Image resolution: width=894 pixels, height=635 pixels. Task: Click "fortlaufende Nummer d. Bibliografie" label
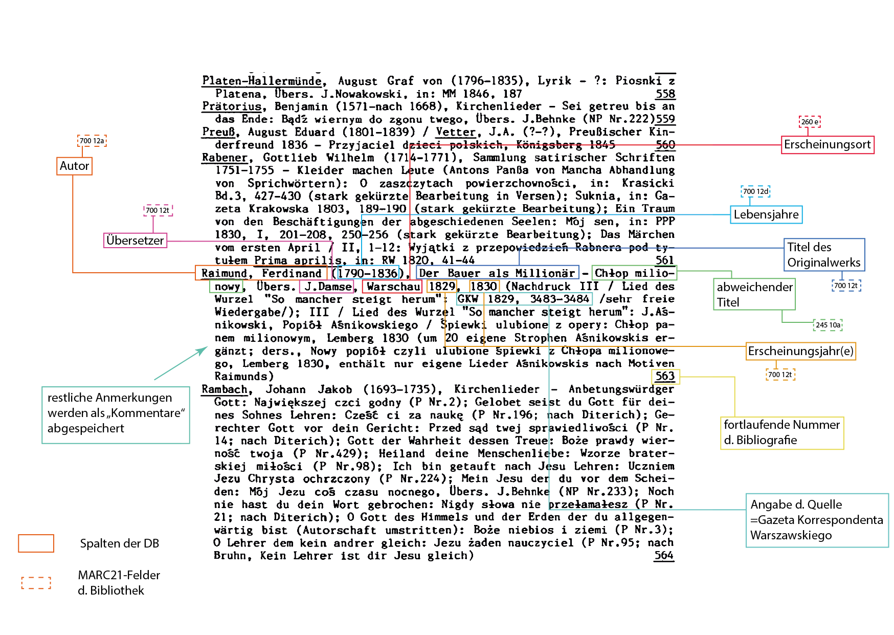click(x=782, y=433)
